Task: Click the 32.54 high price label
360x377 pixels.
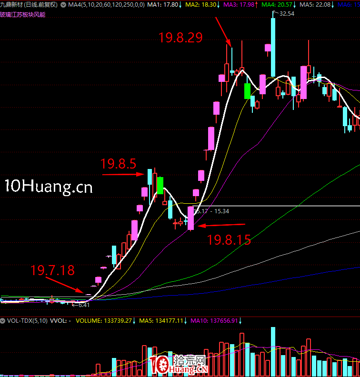Action: 287,14
